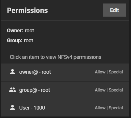Click Allow | Special on the owner@ row
The image size is (131, 118).
click(x=109, y=72)
